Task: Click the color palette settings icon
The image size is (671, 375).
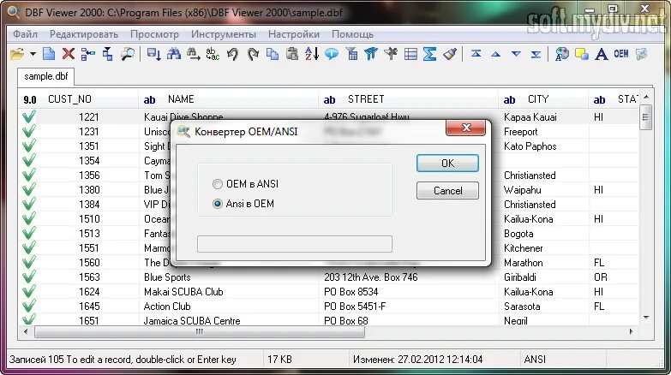Action: (x=562, y=54)
